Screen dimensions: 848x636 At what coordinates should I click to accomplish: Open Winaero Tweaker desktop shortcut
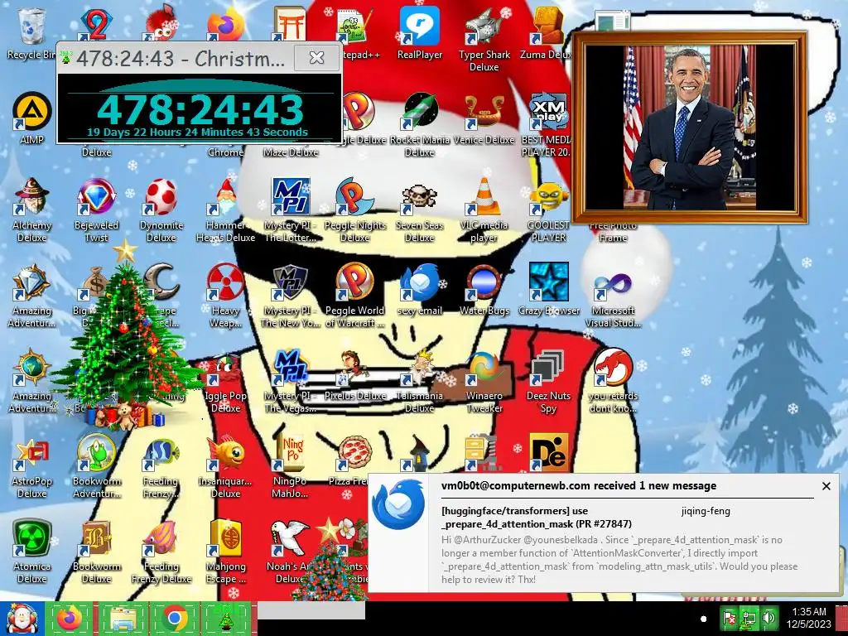click(x=484, y=381)
